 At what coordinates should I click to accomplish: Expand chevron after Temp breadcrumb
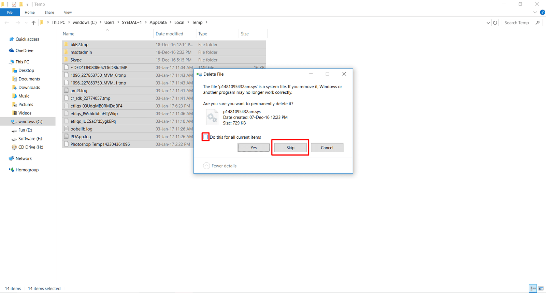click(x=206, y=22)
